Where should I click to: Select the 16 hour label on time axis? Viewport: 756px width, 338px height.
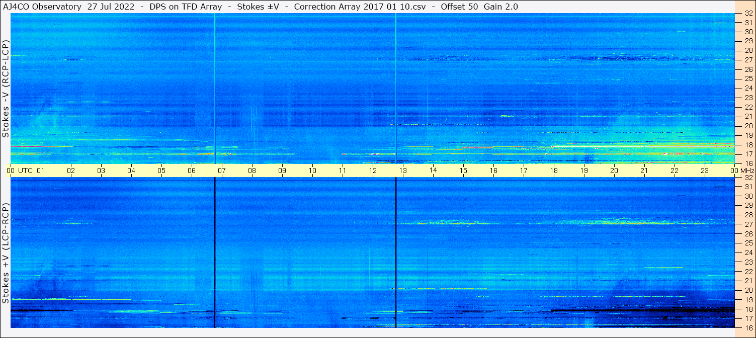(x=493, y=171)
